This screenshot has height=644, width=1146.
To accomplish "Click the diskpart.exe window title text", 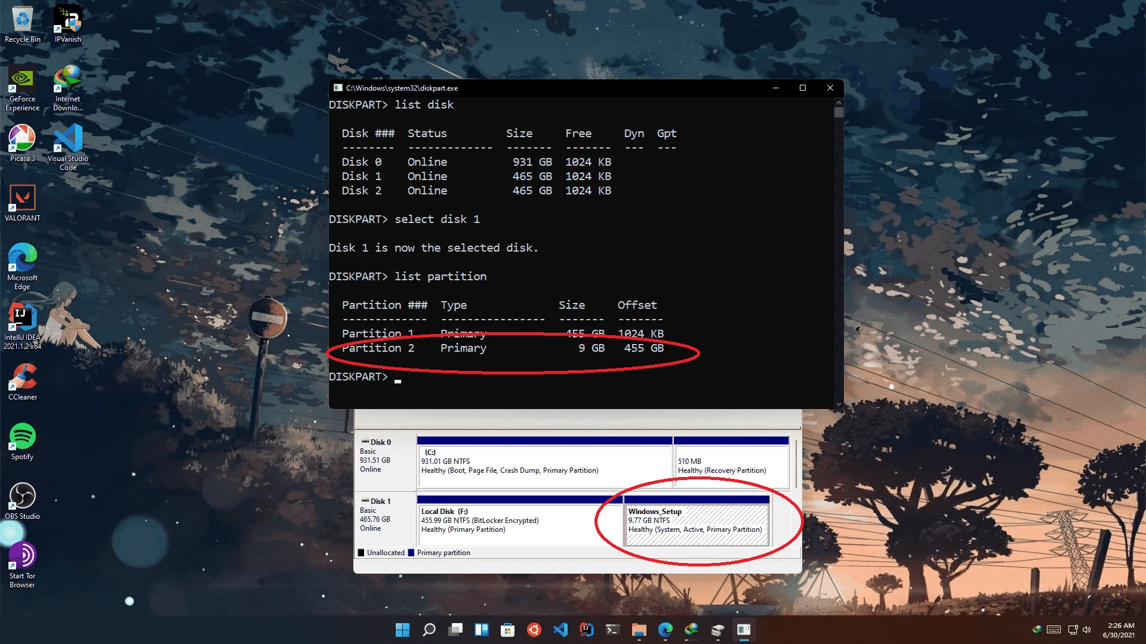I will pos(402,88).
